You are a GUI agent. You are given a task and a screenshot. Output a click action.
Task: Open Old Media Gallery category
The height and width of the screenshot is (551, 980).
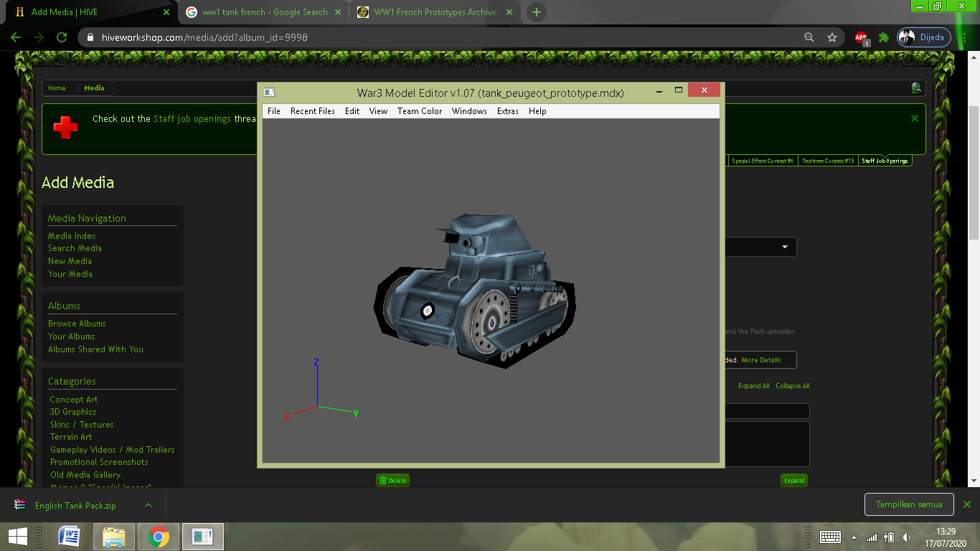point(85,475)
